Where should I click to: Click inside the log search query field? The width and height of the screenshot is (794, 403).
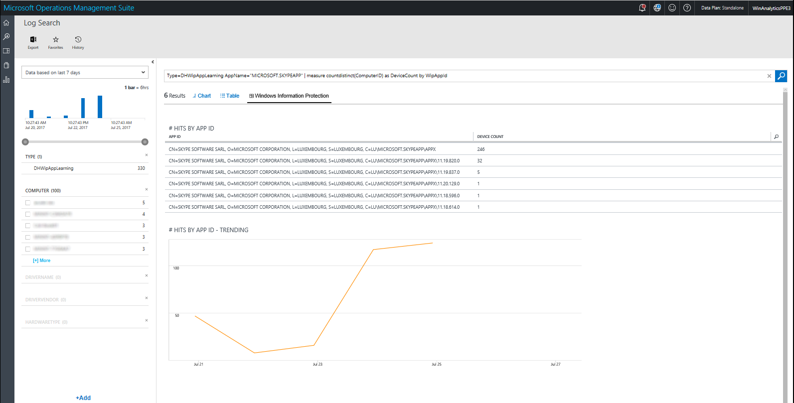coord(464,76)
